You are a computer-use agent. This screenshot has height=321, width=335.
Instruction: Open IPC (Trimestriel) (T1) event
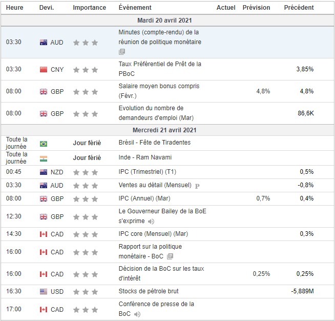tap(147, 172)
